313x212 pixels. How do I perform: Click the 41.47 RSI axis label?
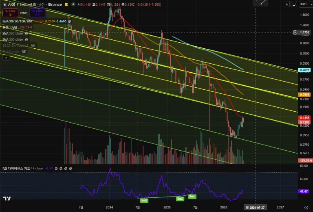(304, 191)
